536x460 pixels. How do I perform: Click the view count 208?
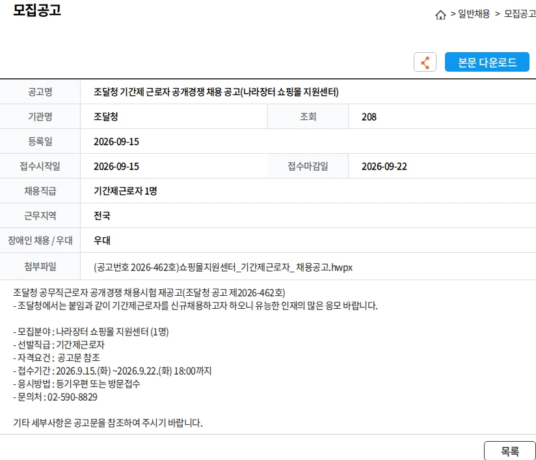[369, 117]
